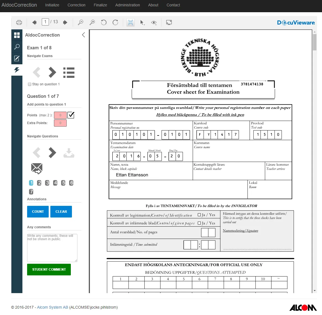Image resolution: width=322 pixels, height=315 pixels.
Task: Open the Initialize menu
Action: 52,5
